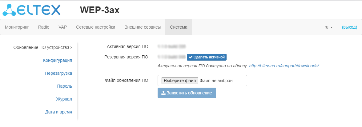Select Обновление ПО устройства in sidebar
Viewport: 362px width, 127px height.
click(x=42, y=47)
